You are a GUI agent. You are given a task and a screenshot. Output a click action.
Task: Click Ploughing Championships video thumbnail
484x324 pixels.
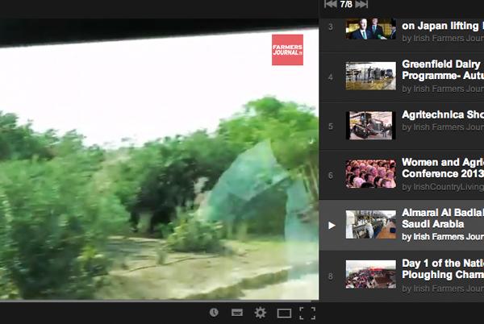(x=370, y=274)
